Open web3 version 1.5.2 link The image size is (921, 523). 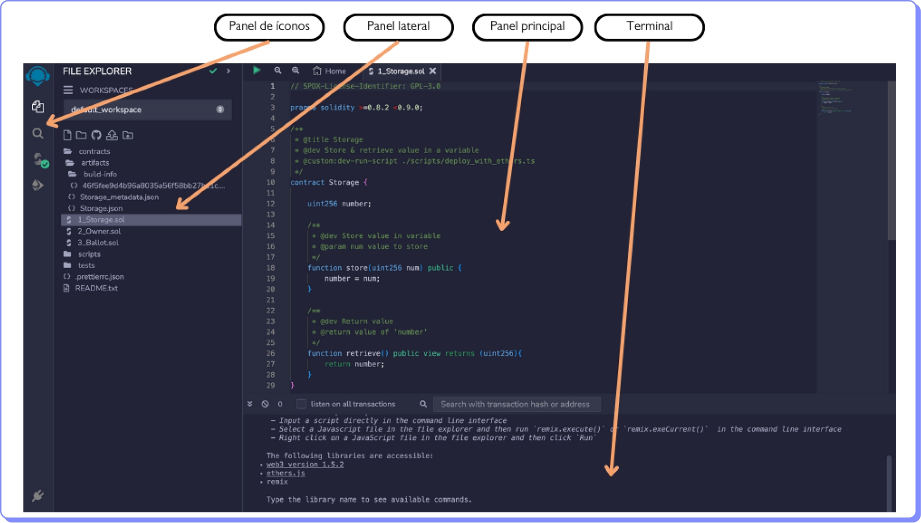305,465
